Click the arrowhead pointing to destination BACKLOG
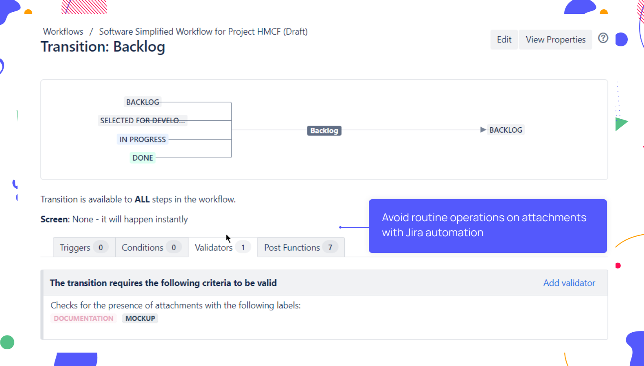The height and width of the screenshot is (366, 644). click(x=483, y=130)
